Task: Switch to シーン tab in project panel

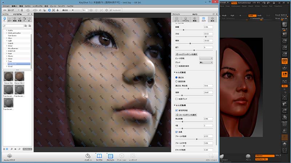Action: point(177,19)
